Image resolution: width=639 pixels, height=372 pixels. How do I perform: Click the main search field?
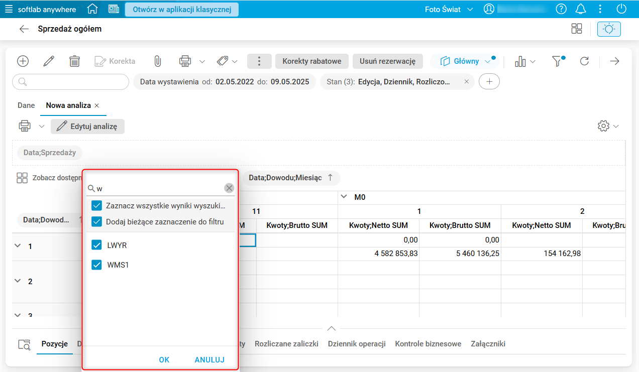tap(70, 82)
